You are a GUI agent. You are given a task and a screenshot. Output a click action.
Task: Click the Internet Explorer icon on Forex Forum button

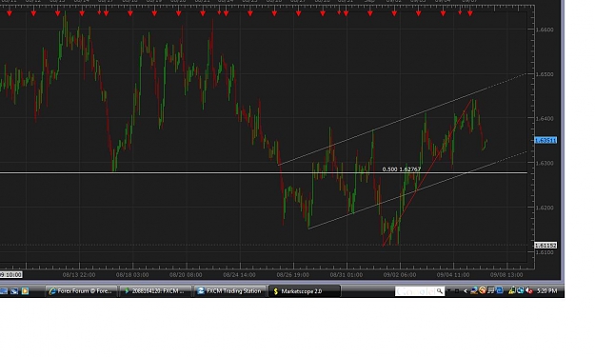click(x=52, y=291)
